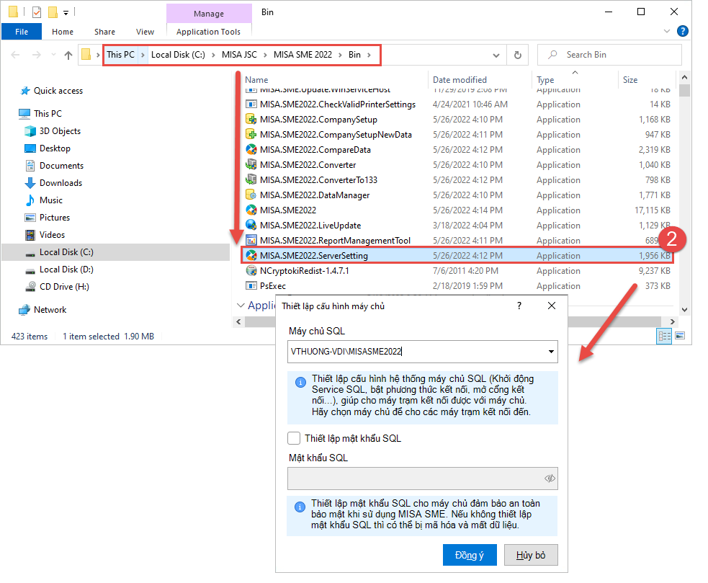Toggle SQL password visibility with the eye icon
The image size is (708, 583).
(x=550, y=478)
